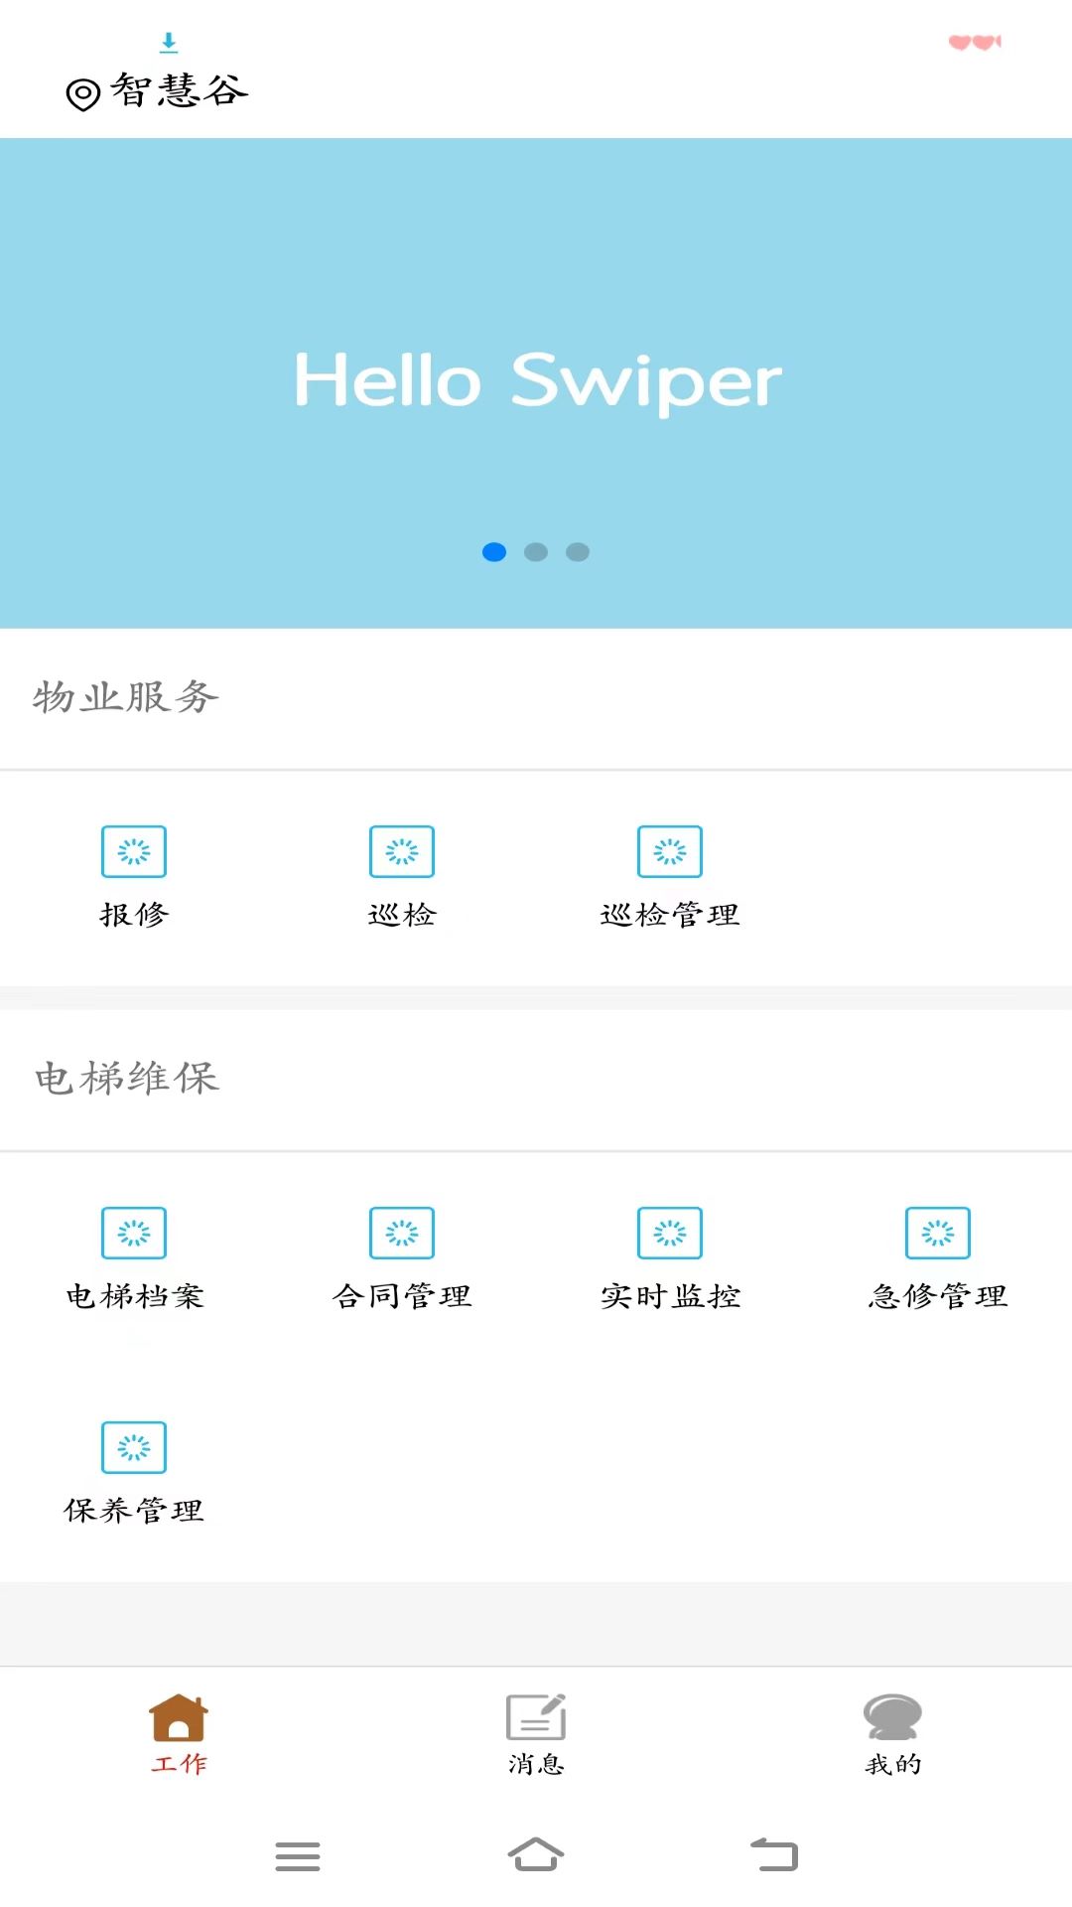Open the Android recent apps menu button
The image size is (1072, 1907).
298,1855
